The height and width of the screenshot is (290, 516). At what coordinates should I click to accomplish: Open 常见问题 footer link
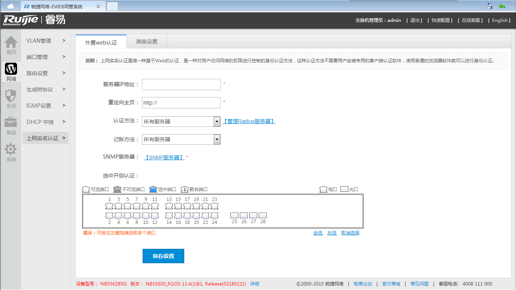[x=420, y=284]
